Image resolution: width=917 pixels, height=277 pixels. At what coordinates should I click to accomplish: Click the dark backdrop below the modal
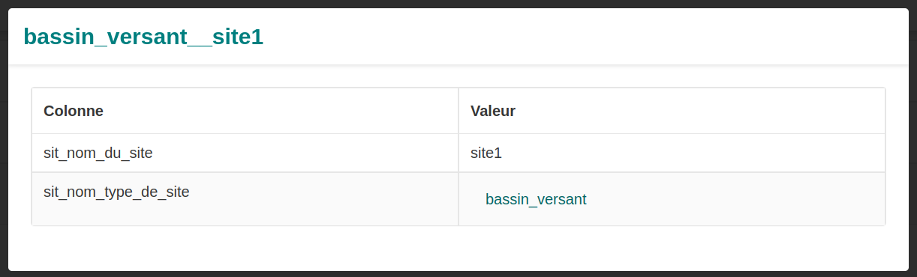click(x=458, y=274)
